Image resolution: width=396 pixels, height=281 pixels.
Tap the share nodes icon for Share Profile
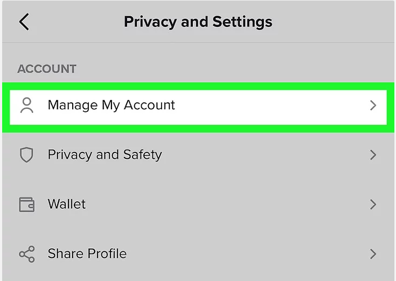click(x=27, y=254)
